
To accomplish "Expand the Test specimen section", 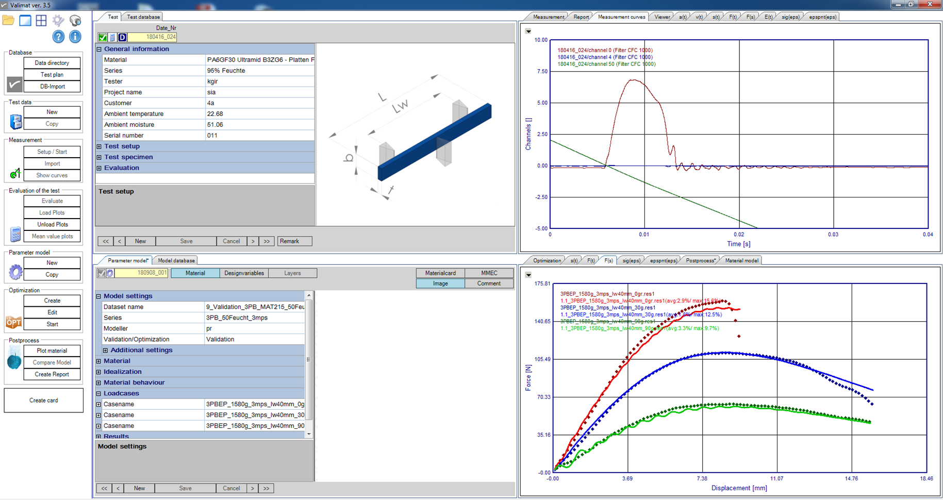I will pos(99,157).
